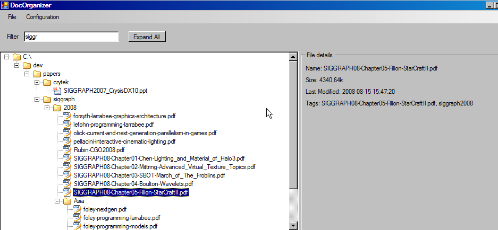Viewport: 498px width, 230px height.
Task: Select foley-nextgen.pdf under Asia
Action: [x=105, y=209]
